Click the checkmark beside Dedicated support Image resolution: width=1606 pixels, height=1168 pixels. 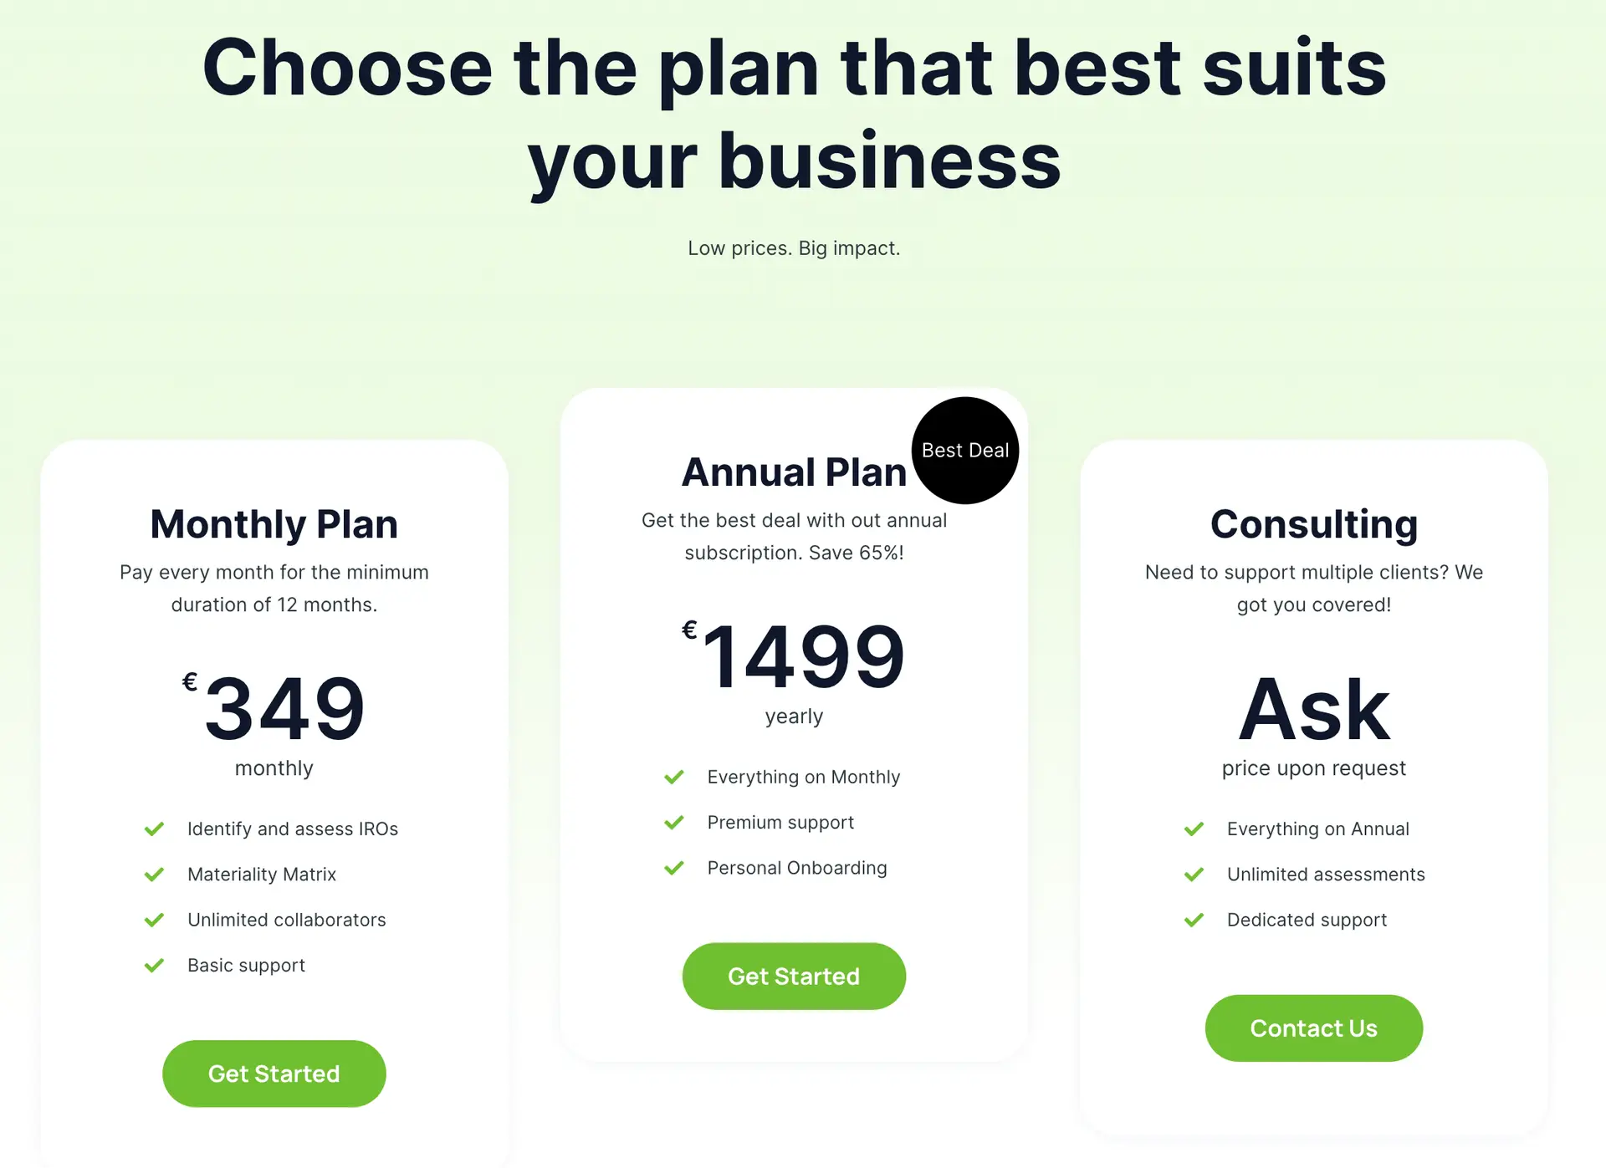(x=1194, y=920)
